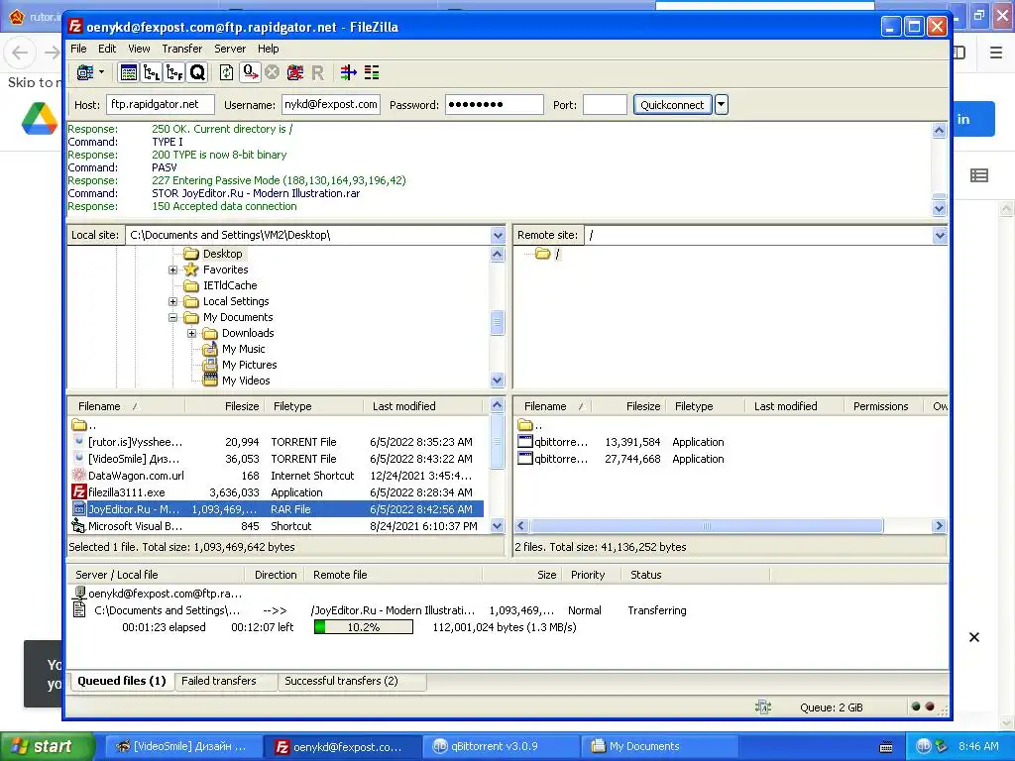
Task: Expand the Favorites folder node
Action: coord(172,270)
